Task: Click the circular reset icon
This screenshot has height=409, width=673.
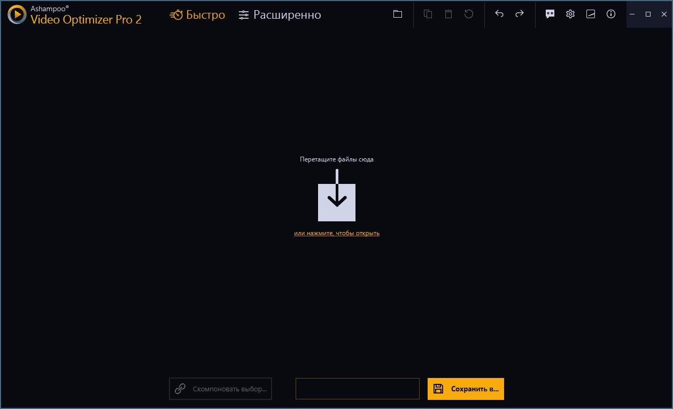Action: [469, 14]
